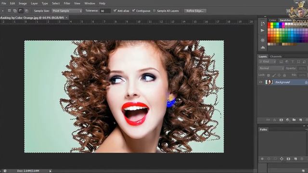Viewport: 308px width, 173px height.
Task: Toggle the Anti-alias checkbox
Action: (115, 11)
